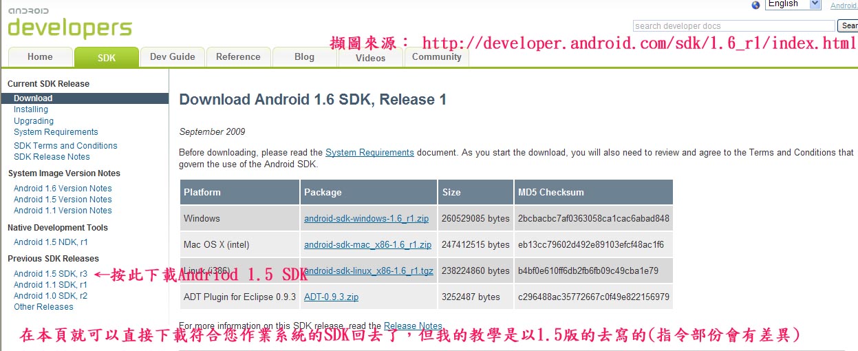The image size is (858, 351).
Task: Click ADT Plugin for Eclipse 0.9.3 cell
Action: point(239,297)
